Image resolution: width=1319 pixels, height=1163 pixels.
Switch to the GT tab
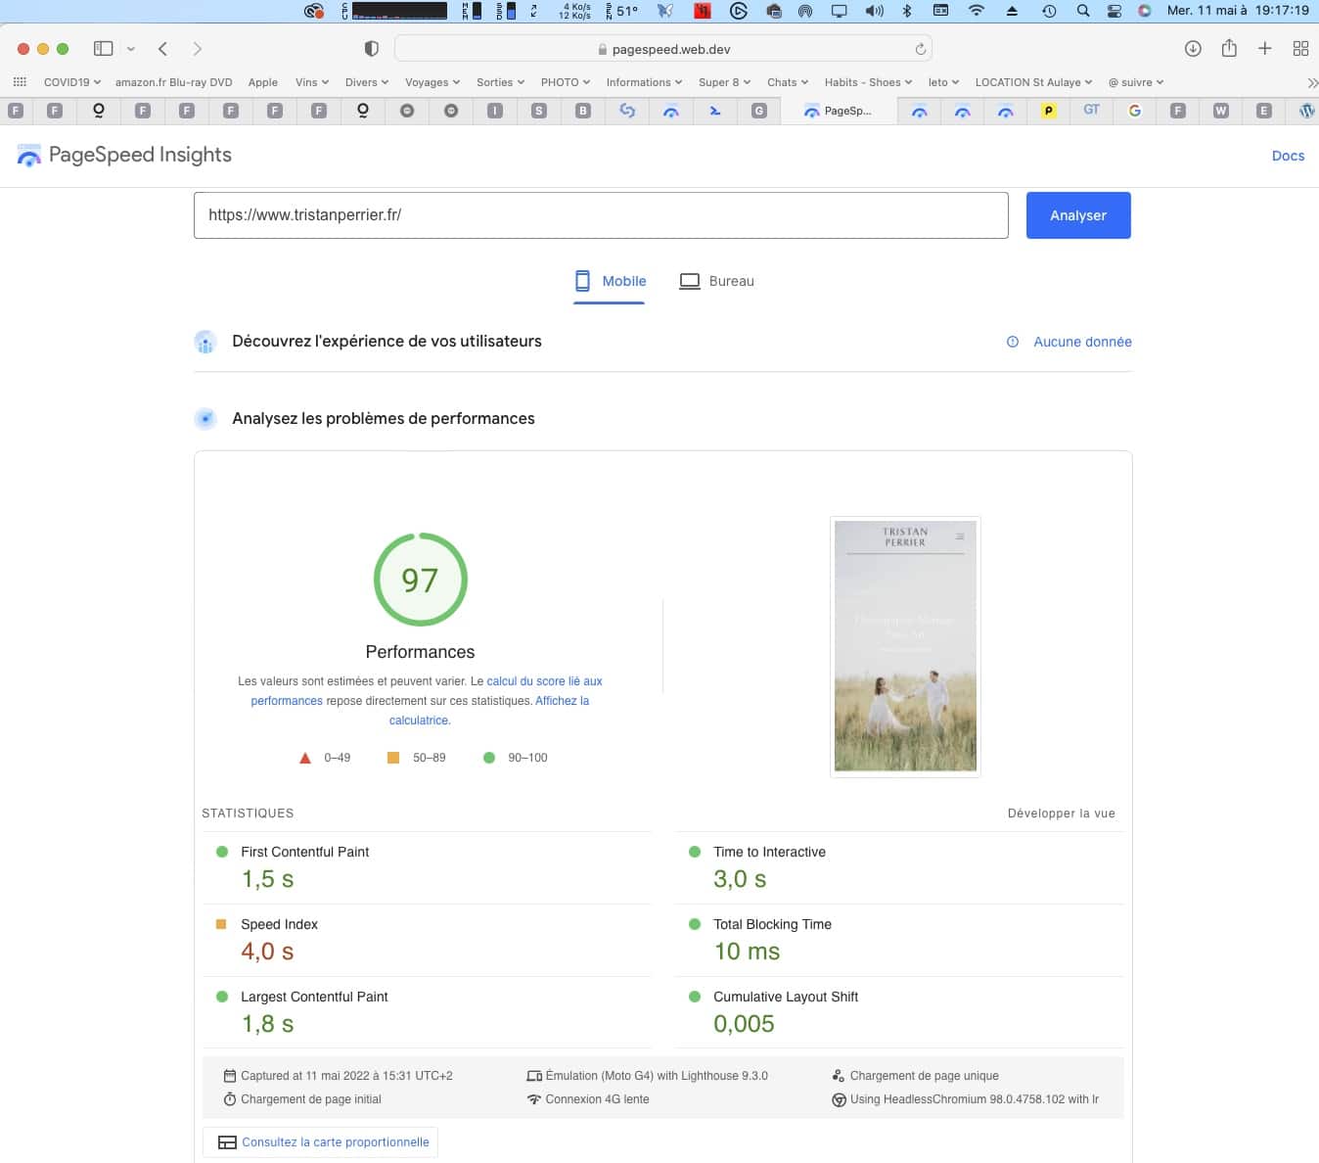1091,110
